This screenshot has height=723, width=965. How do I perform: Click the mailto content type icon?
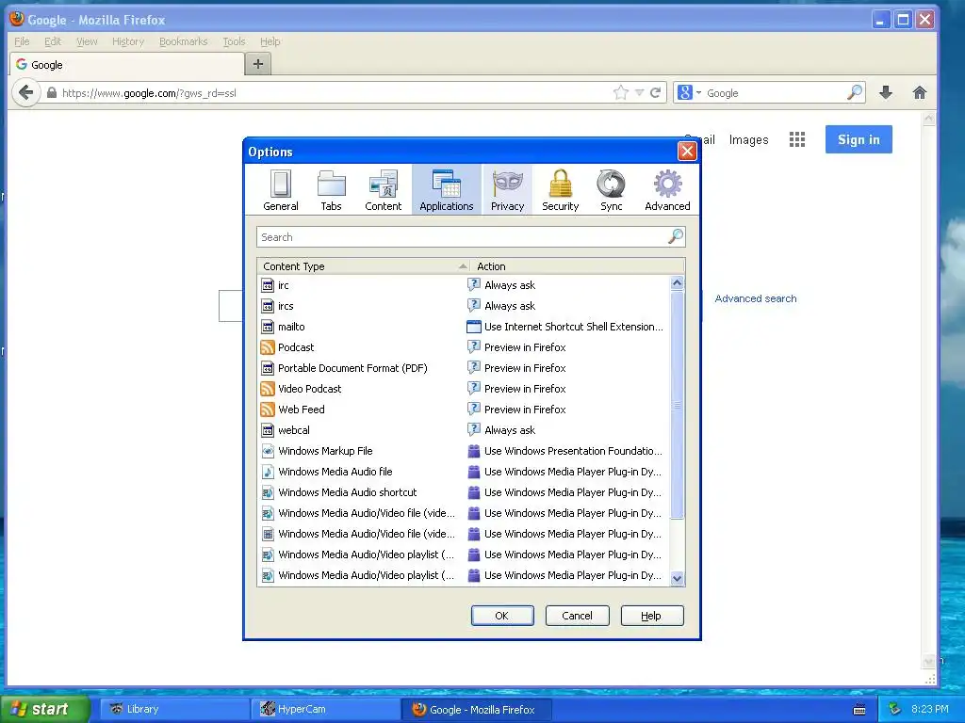pyautogui.click(x=267, y=327)
